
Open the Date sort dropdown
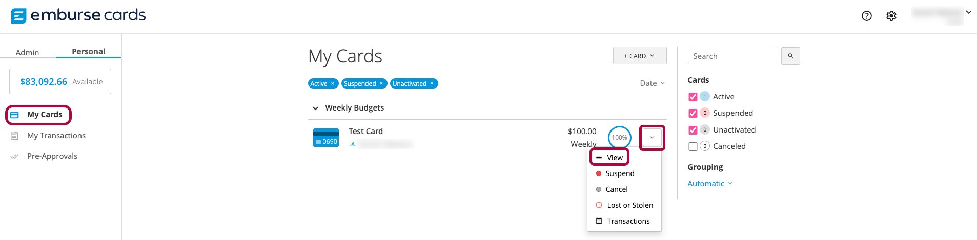coord(652,83)
